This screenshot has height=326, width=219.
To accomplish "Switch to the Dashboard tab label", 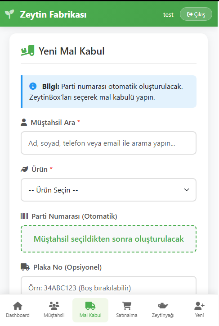I will click(18, 315).
